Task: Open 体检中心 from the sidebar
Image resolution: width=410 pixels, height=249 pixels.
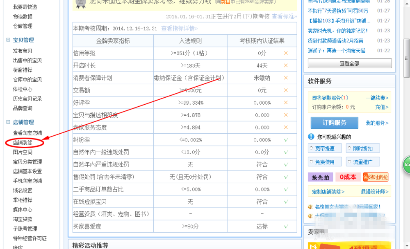Action: (22, 89)
